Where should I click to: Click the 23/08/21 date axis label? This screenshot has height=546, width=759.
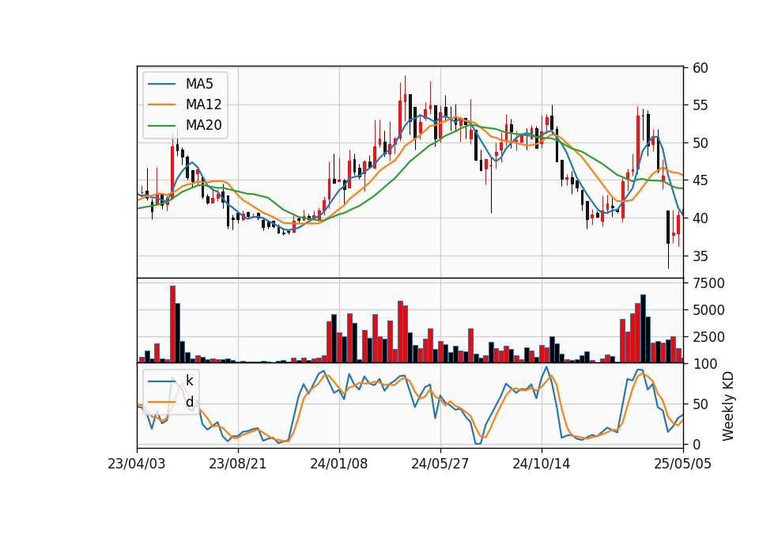pos(238,464)
